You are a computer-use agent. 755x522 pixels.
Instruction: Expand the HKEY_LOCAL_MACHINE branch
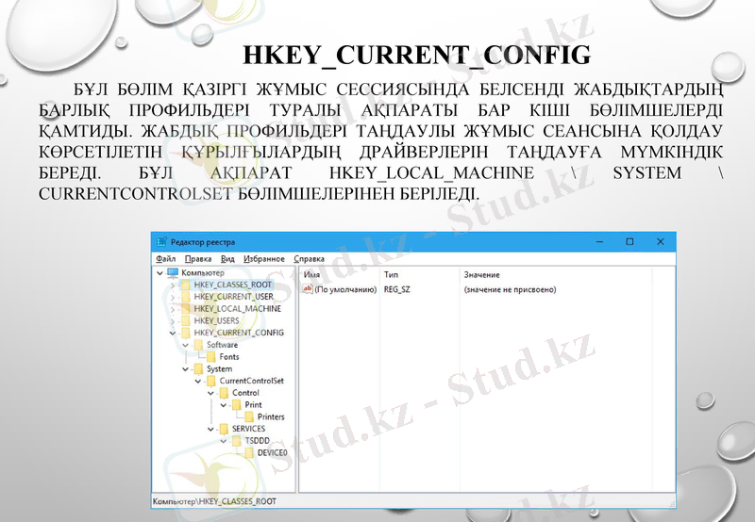click(173, 309)
